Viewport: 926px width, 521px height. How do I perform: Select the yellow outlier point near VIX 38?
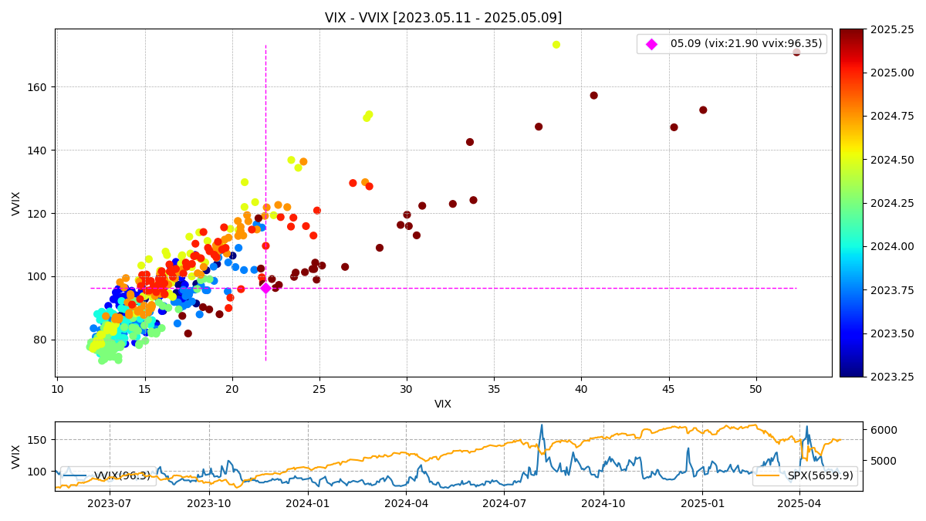pos(556,45)
